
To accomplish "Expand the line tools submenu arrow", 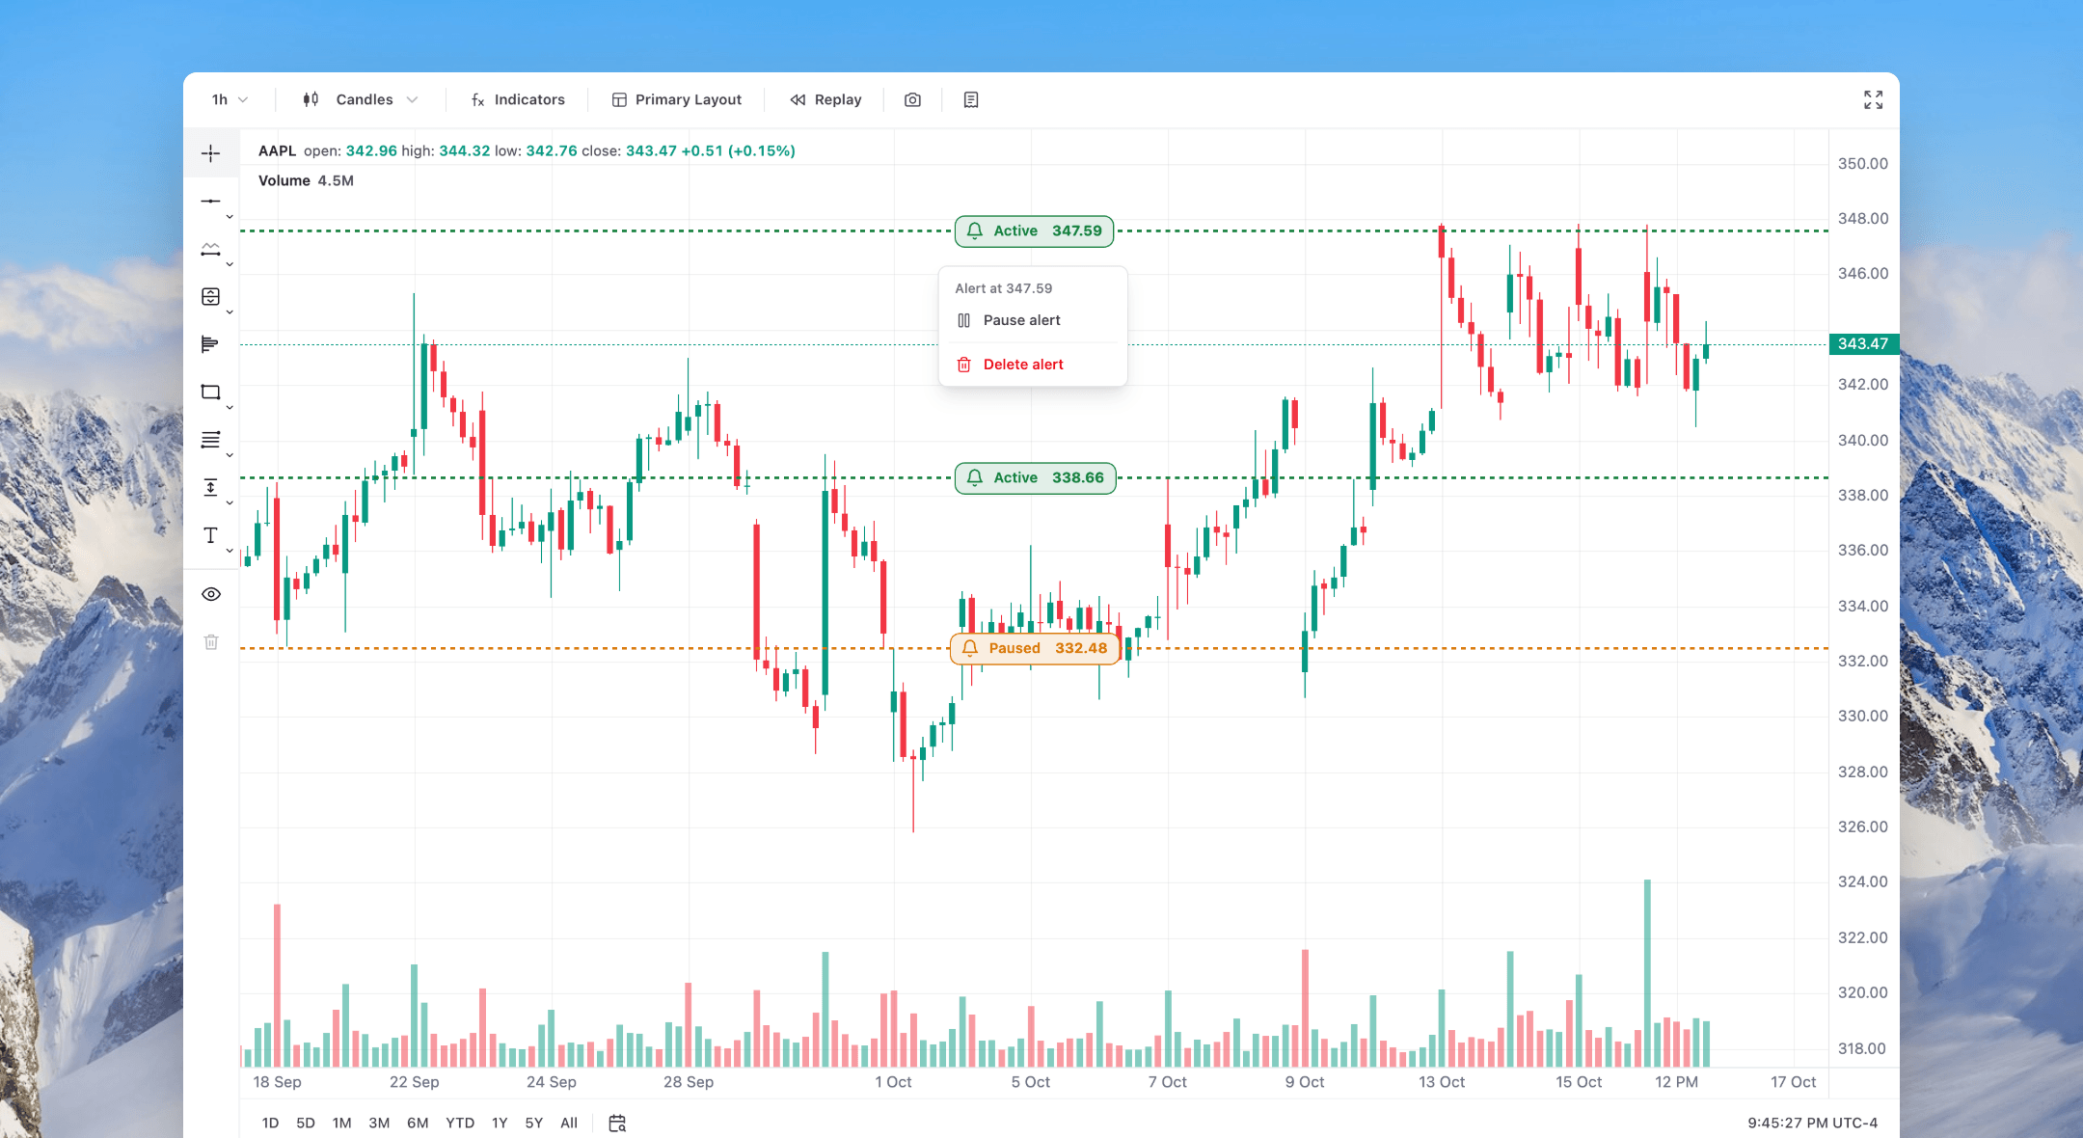I will tap(230, 217).
